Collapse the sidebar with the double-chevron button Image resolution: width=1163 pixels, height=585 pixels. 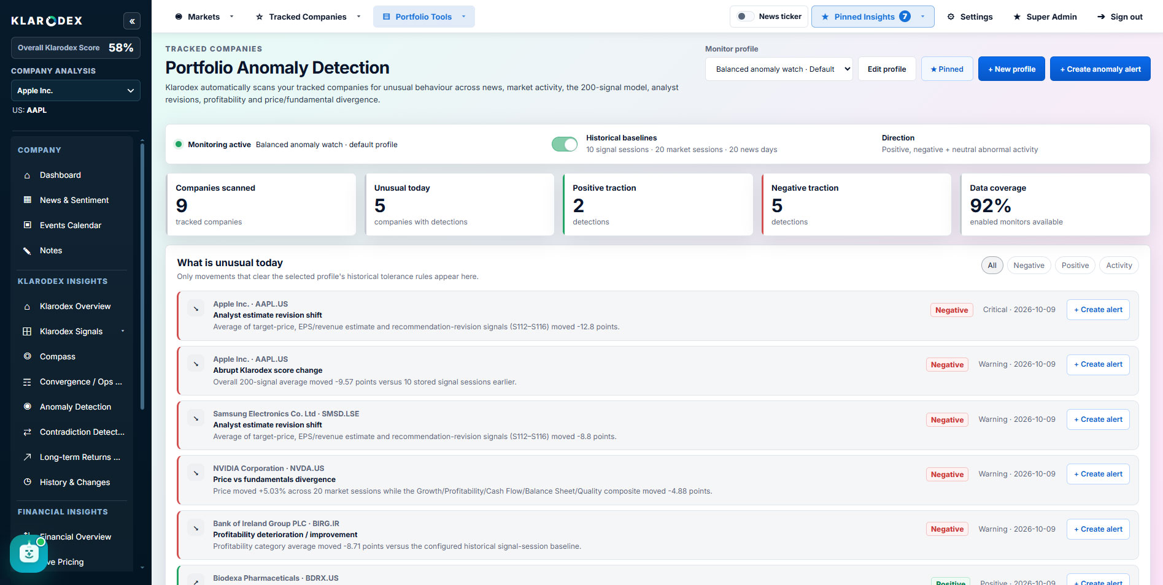click(x=132, y=21)
